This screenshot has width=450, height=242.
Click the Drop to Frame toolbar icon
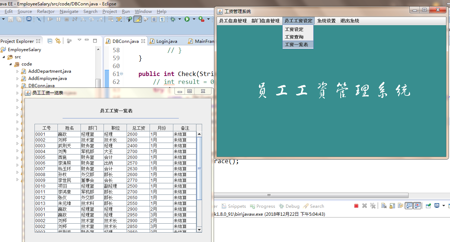tap(110, 19)
